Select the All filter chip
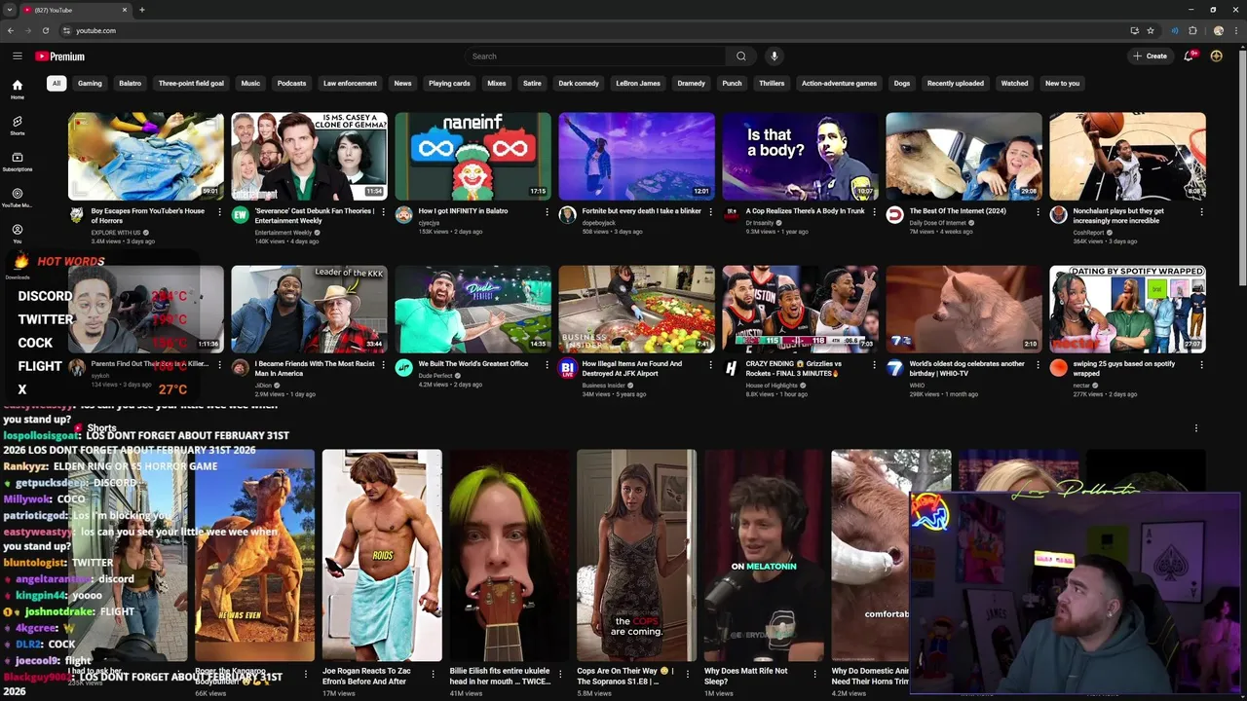 point(57,84)
